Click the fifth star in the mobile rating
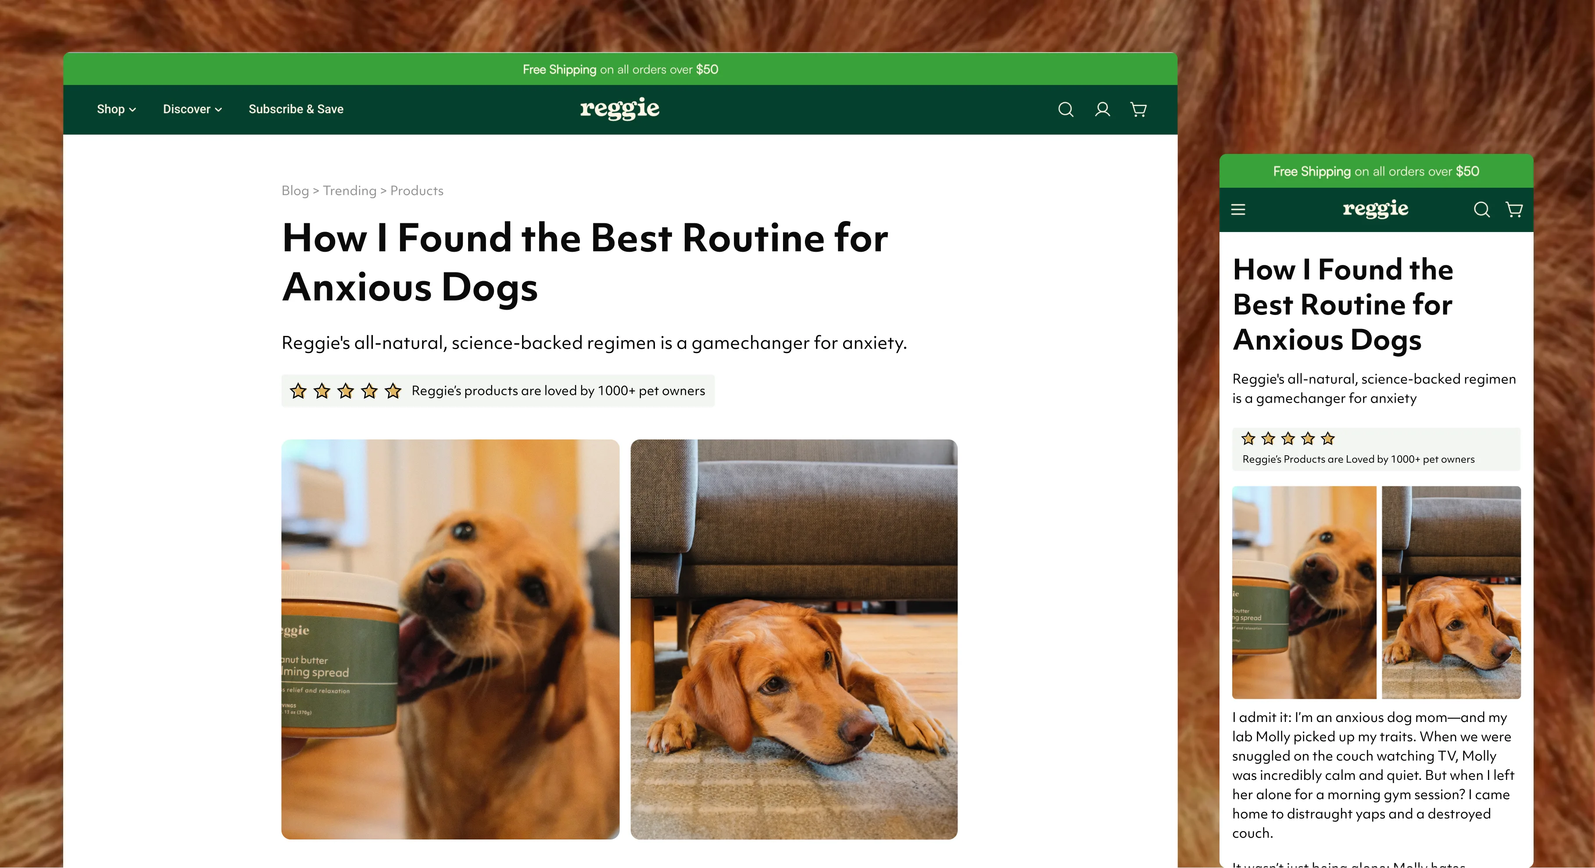This screenshot has height=868, width=1595. pyautogui.click(x=1327, y=438)
